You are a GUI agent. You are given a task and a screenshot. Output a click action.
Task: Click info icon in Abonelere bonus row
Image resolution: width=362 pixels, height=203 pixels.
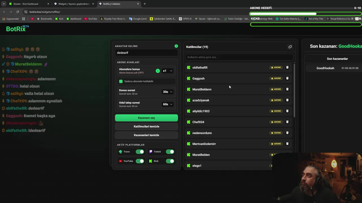point(158,71)
